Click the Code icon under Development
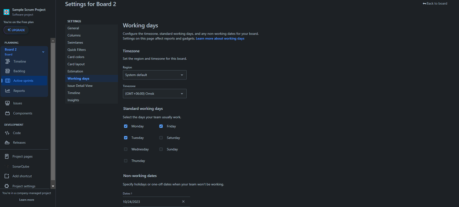This screenshot has height=207, width=459. (x=7, y=133)
